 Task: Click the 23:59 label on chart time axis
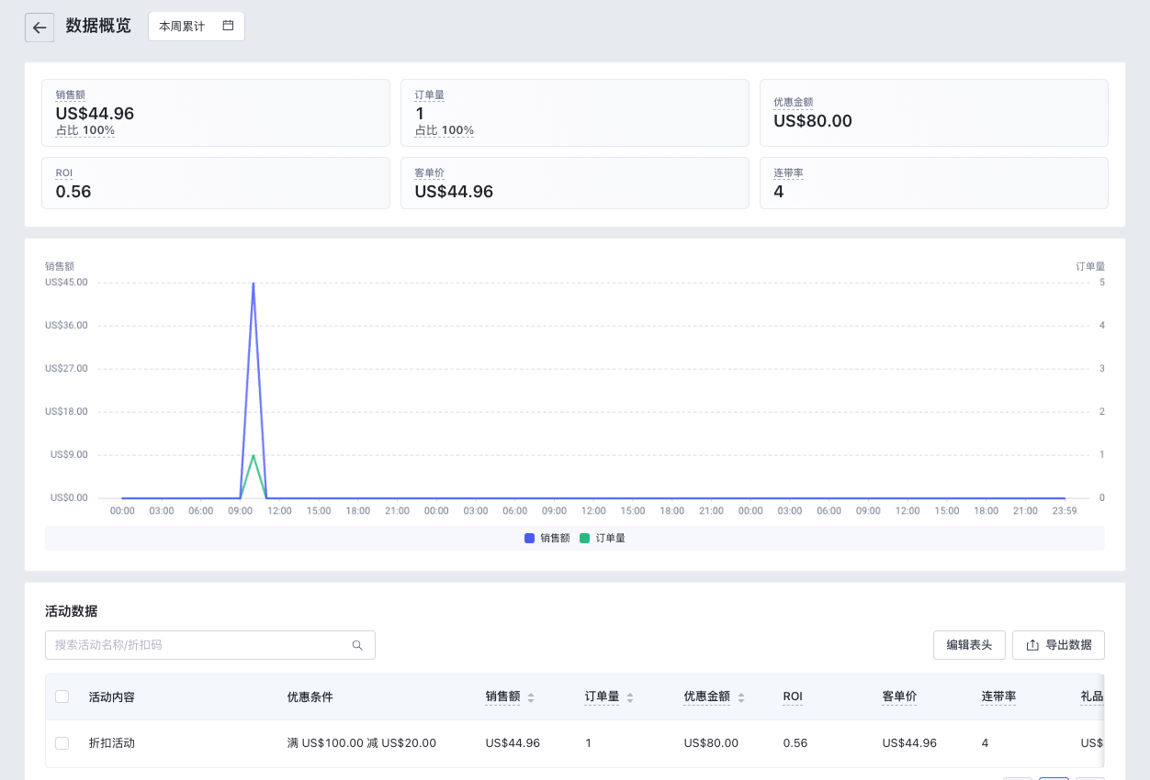coord(1065,510)
